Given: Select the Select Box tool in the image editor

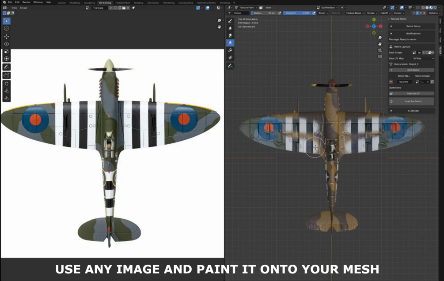Looking at the screenshot, I should pyautogui.click(x=7, y=21).
